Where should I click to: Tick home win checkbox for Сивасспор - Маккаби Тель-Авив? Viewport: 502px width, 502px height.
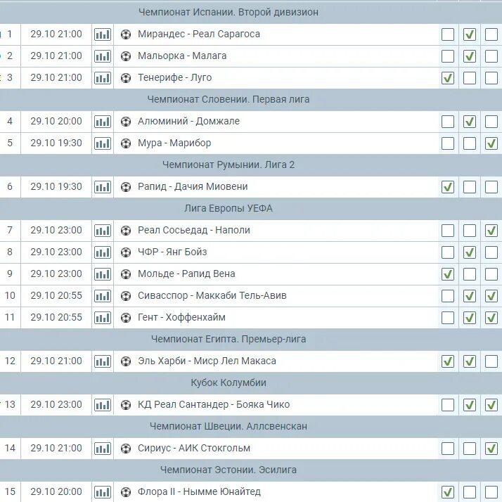pyautogui.click(x=448, y=296)
